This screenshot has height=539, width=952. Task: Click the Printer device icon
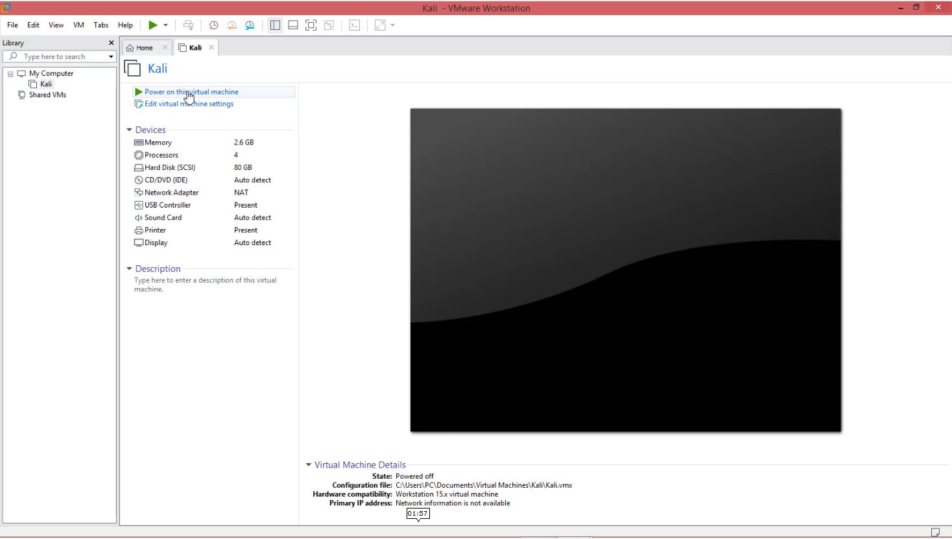[138, 230]
